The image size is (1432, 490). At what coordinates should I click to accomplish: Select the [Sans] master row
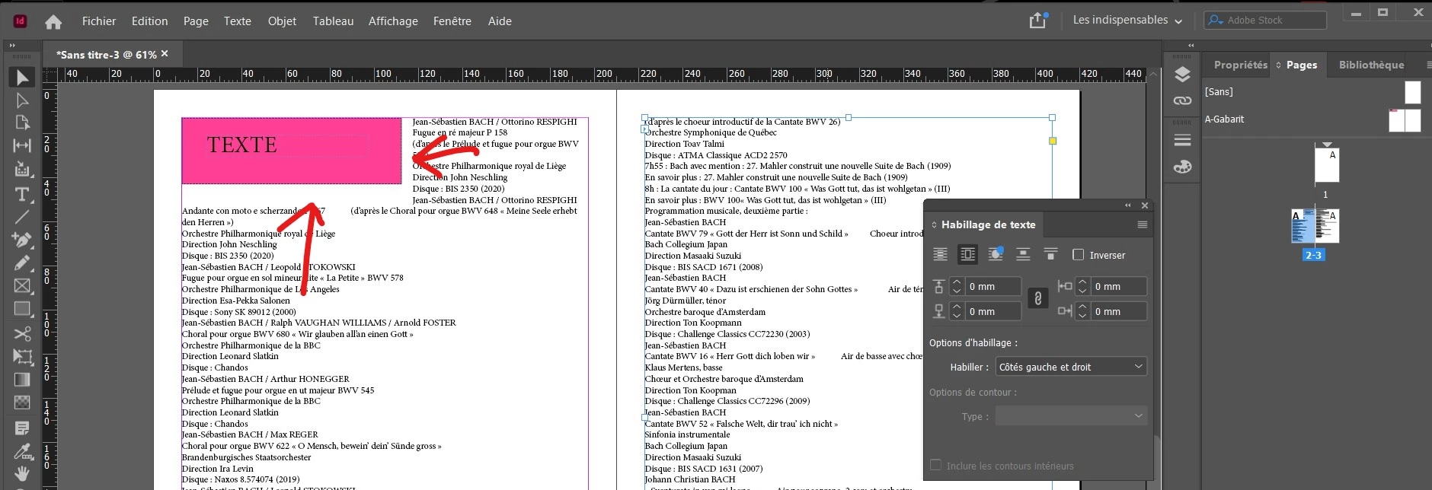1313,92
